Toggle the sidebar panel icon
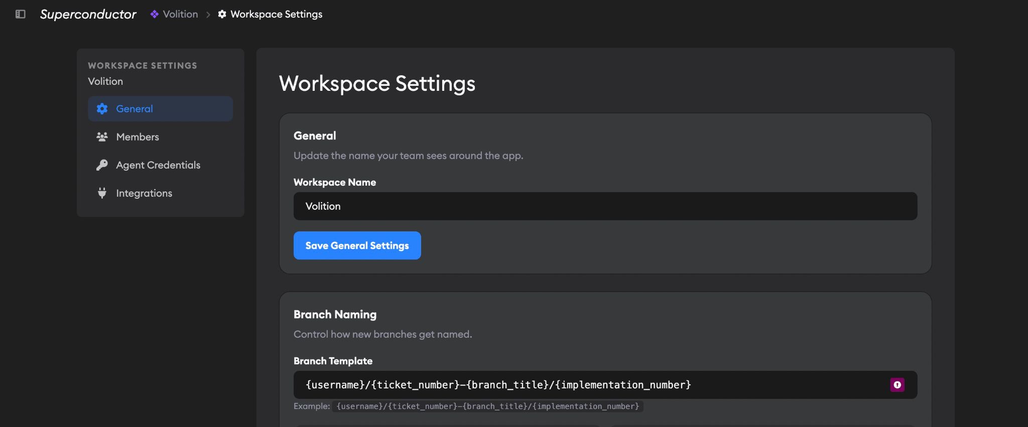The image size is (1028, 427). pos(21,14)
